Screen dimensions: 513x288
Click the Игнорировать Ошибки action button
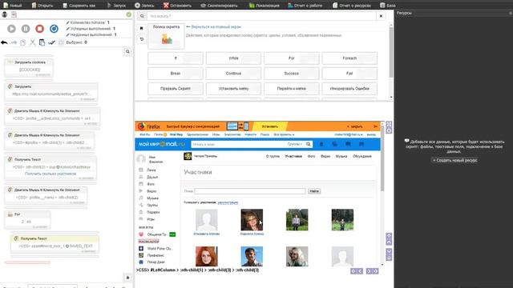pos(349,89)
